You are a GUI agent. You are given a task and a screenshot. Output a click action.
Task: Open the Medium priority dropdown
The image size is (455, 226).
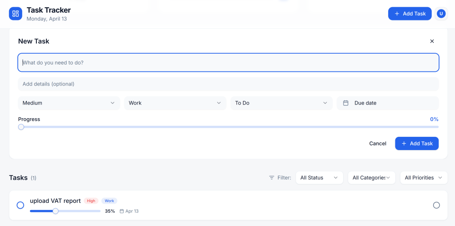pos(69,103)
